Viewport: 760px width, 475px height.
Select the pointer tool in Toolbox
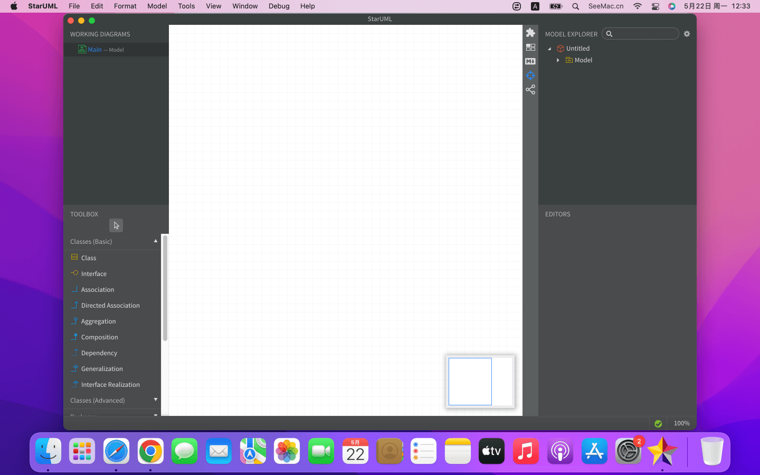click(116, 225)
